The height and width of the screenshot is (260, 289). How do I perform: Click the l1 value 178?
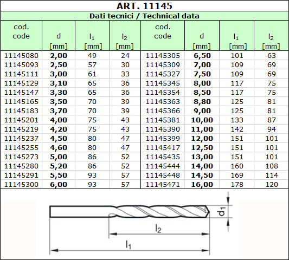pyautogui.click(x=237, y=185)
